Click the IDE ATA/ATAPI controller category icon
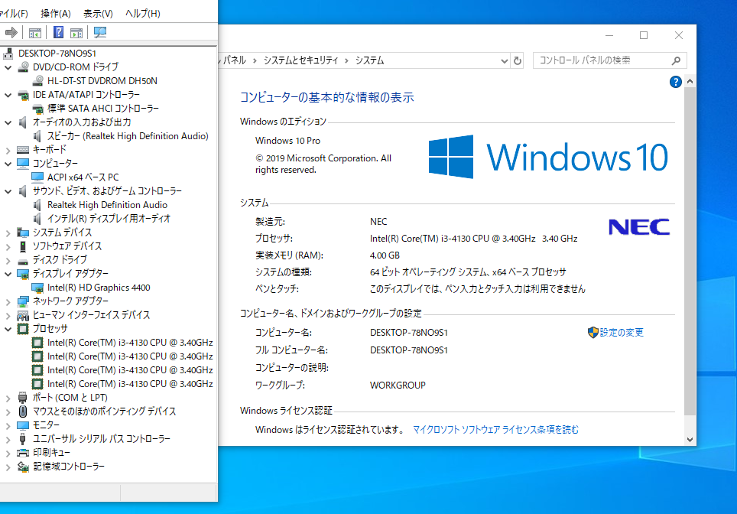This screenshot has height=514, width=737. pos(23,95)
